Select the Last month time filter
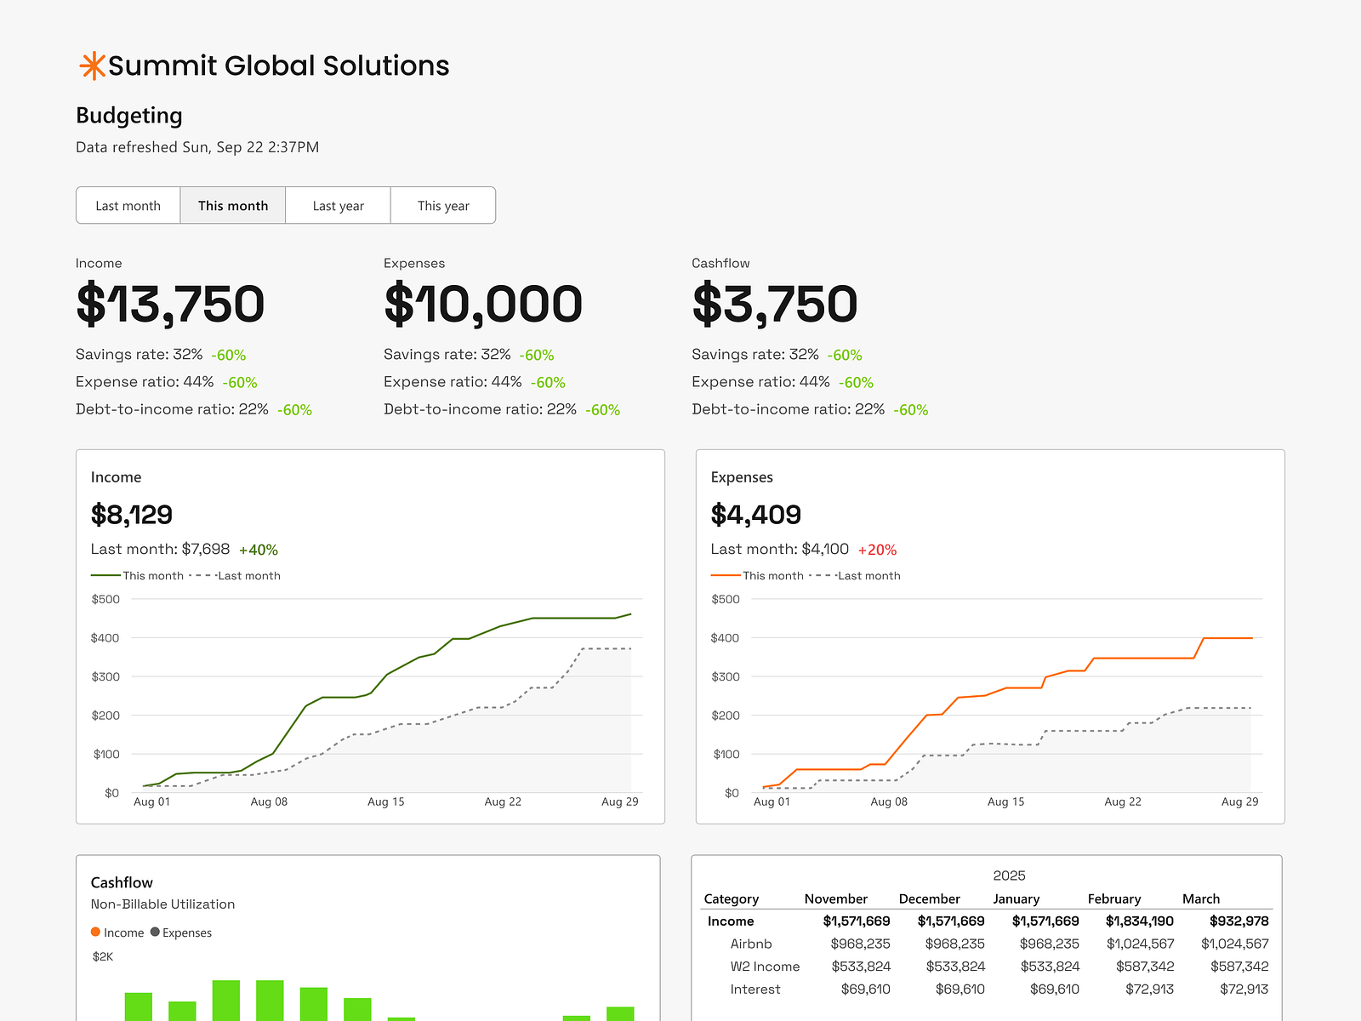Image resolution: width=1361 pixels, height=1021 pixels. (x=128, y=205)
